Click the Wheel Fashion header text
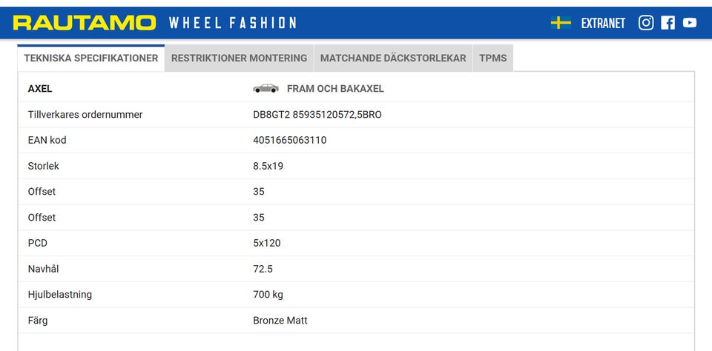Screen dimensions: 712x351 tap(233, 23)
